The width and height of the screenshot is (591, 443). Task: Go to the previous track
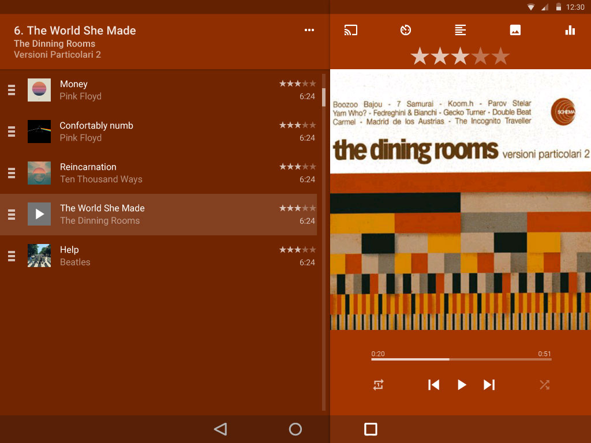click(434, 385)
